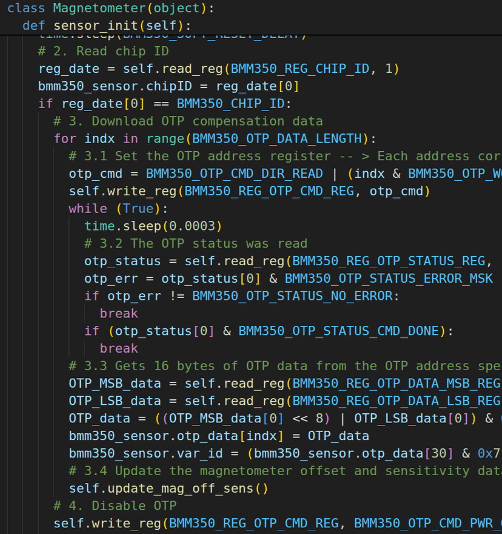Image resolution: width=502 pixels, height=534 pixels.
Task: Click the sticky header 'class Magnetometer(object)'
Action: coord(110,8)
